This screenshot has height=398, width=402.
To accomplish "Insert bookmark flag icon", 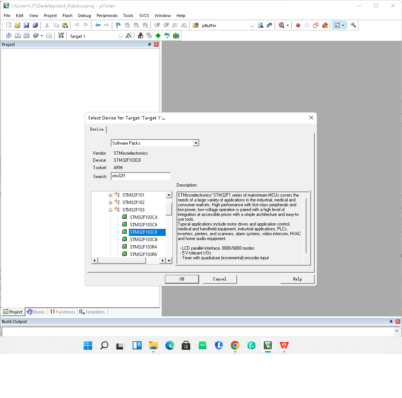I will pyautogui.click(x=118, y=25).
